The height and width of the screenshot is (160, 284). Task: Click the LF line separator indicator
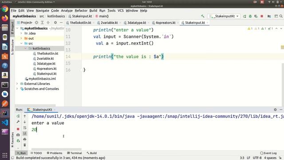click(x=248, y=158)
